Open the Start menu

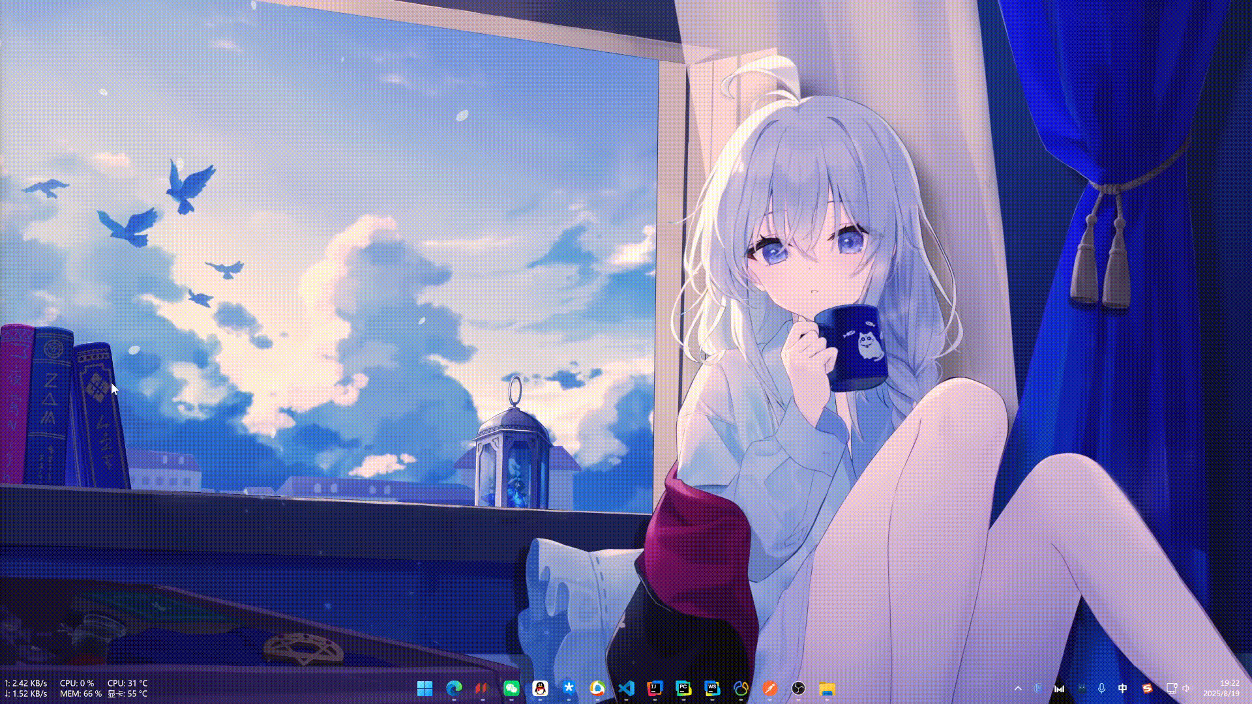coord(425,688)
